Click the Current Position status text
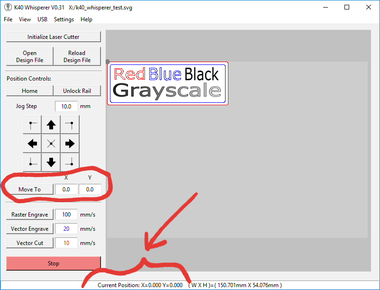380x290 pixels. [x=140, y=285]
